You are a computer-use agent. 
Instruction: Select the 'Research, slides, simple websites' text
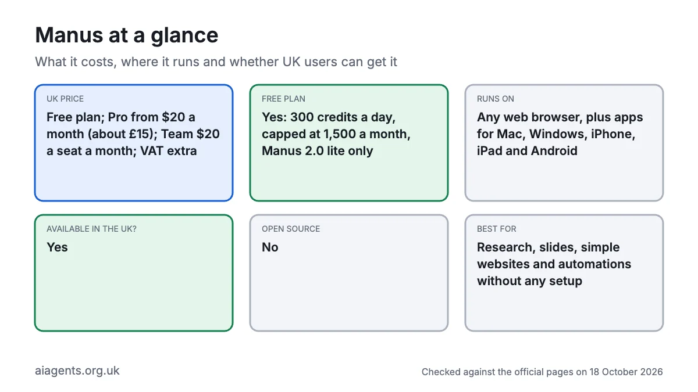click(554, 264)
